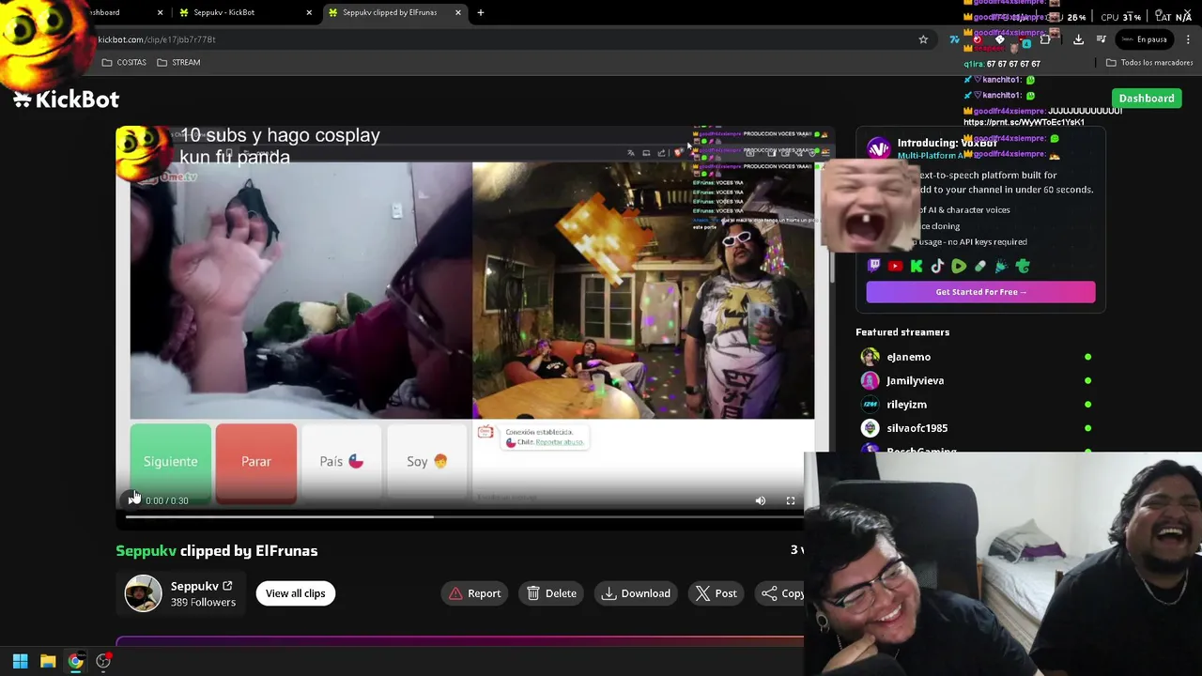Image resolution: width=1202 pixels, height=676 pixels.
Task: Open the En pausa profile button
Action: click(x=1146, y=39)
